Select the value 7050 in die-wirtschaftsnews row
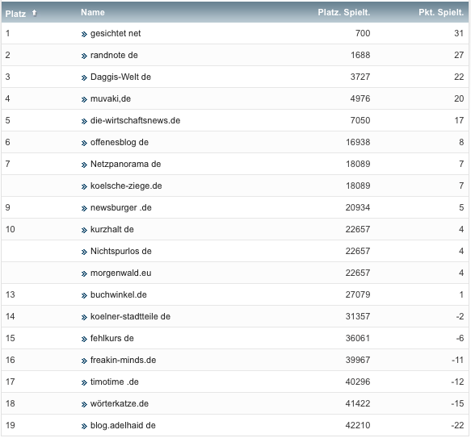Viewport: 471px width, 438px height. tap(360, 120)
